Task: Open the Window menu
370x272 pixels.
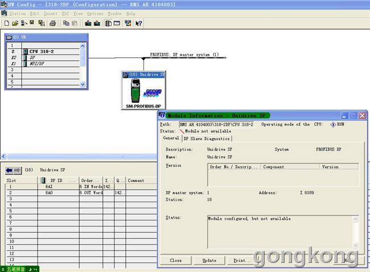Action: [x=114, y=14]
